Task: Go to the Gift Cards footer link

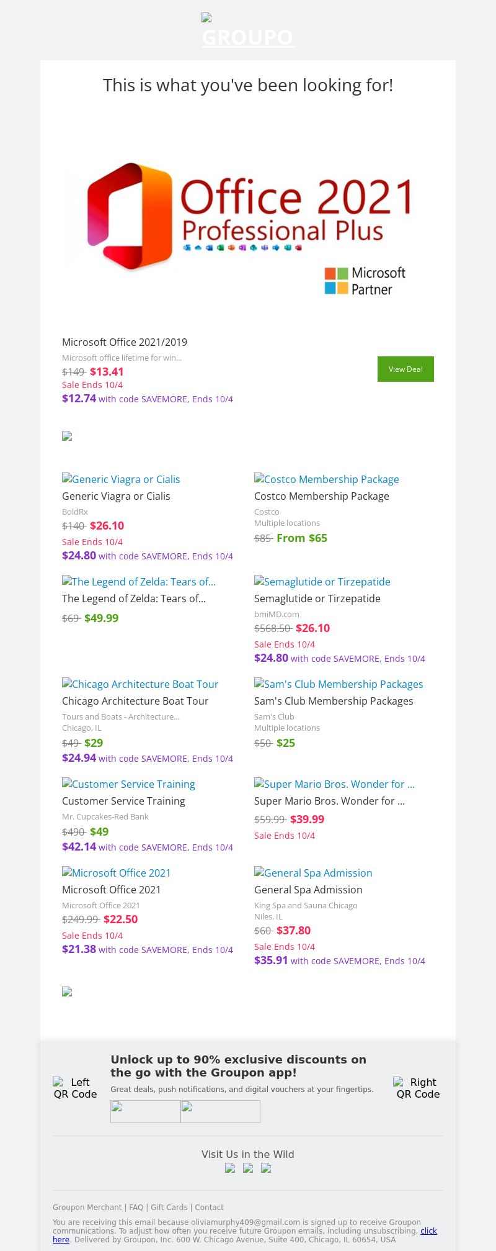Action: click(x=169, y=1208)
